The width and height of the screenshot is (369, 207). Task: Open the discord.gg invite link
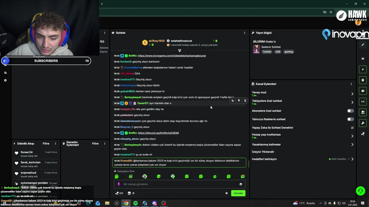[158, 133]
